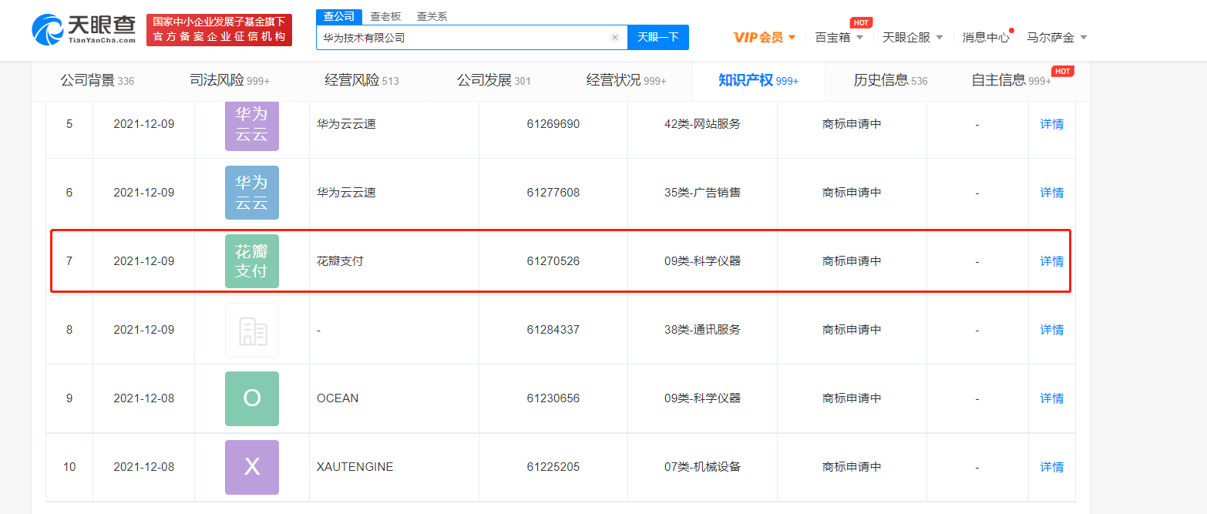Click the 天眼一下 search button
Image resolution: width=1207 pixels, height=514 pixels.
[x=658, y=37]
